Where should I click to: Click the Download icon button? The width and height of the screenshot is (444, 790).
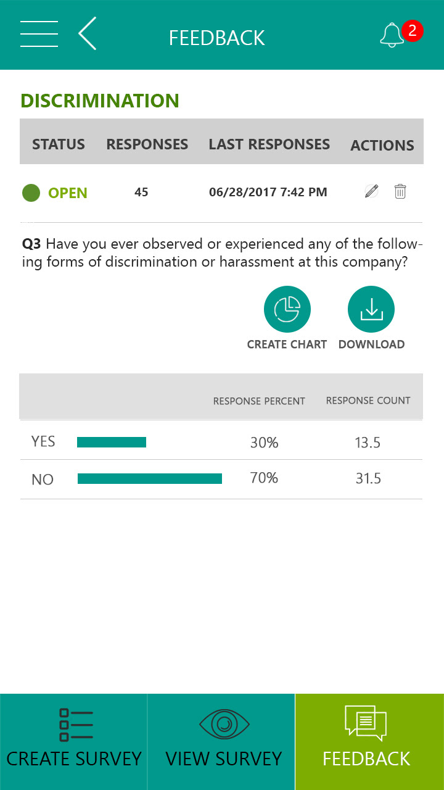pos(371,309)
